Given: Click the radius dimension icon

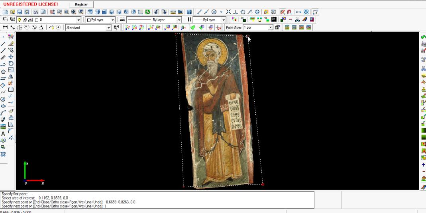Looking at the screenshot, I should (27, 27).
